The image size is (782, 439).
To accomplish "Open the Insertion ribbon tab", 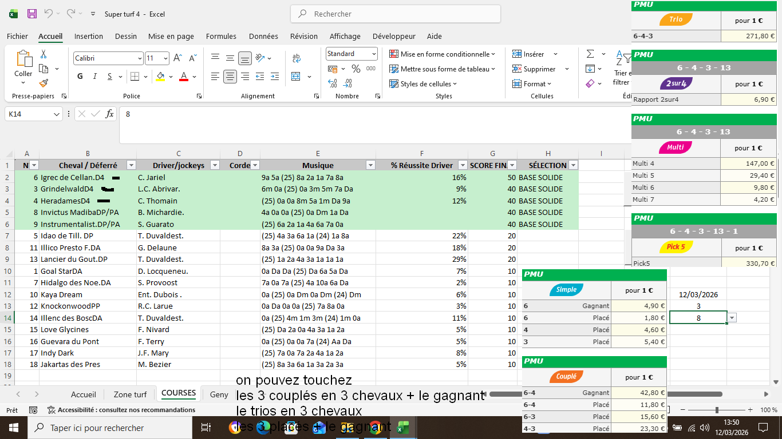I will click(89, 36).
